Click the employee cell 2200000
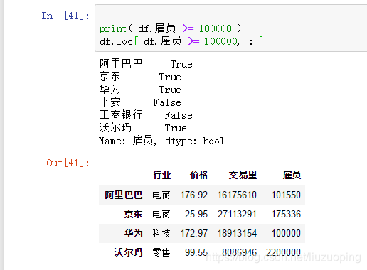The width and height of the screenshot is (367, 270). (x=284, y=252)
